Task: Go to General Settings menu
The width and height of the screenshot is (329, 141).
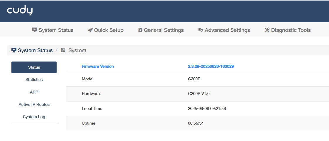Action: (164, 30)
